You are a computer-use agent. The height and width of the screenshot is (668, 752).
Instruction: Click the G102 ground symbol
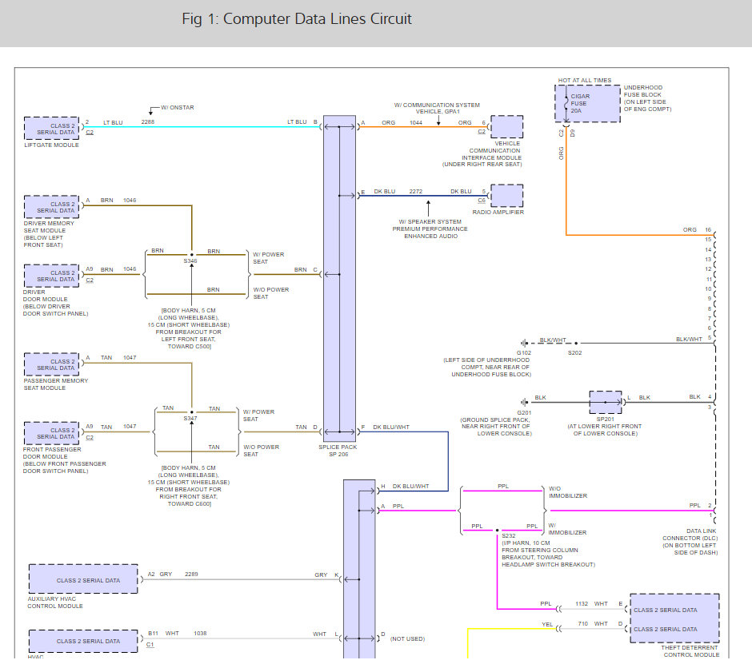(x=524, y=343)
